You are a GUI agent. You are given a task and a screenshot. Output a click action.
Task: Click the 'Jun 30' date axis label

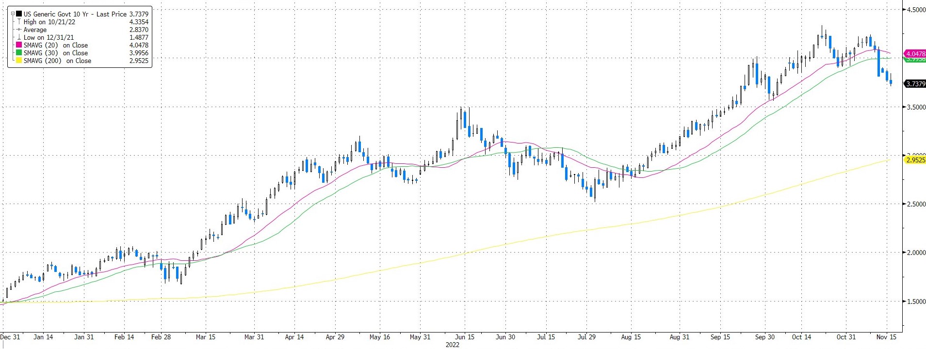pos(505,337)
